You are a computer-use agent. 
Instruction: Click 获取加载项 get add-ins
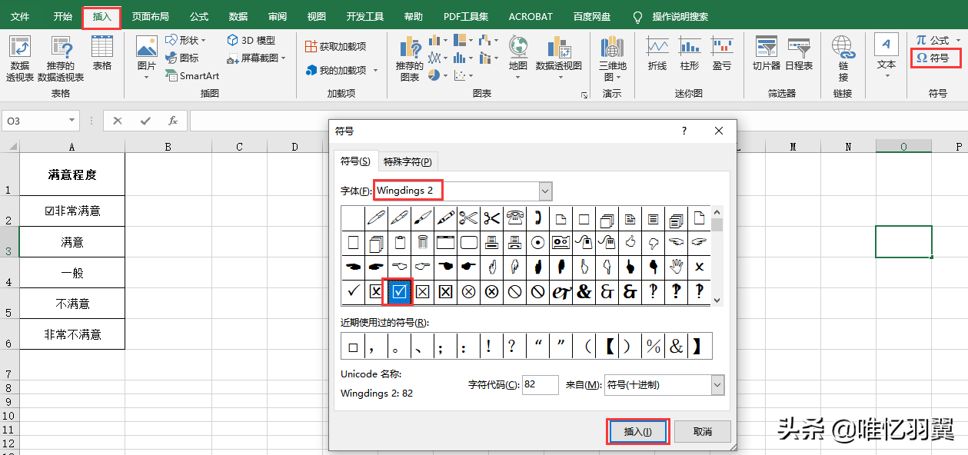[x=335, y=46]
